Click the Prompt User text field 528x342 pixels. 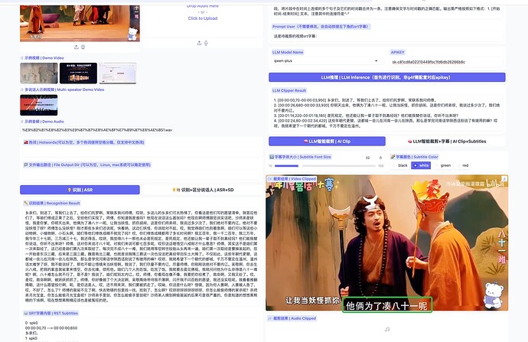(x=387, y=36)
